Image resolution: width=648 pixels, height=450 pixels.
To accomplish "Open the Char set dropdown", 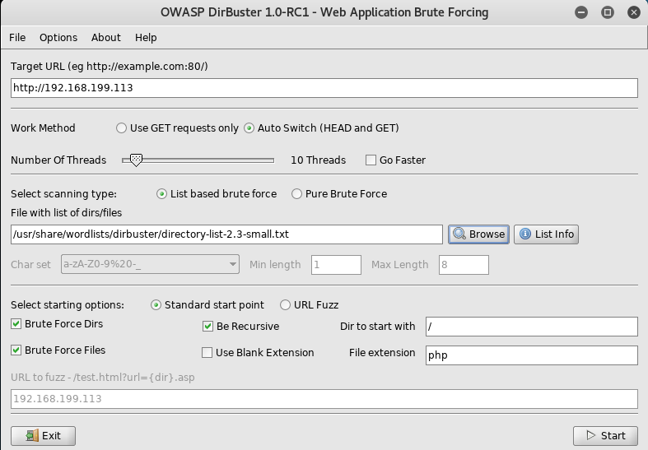I will [x=150, y=264].
